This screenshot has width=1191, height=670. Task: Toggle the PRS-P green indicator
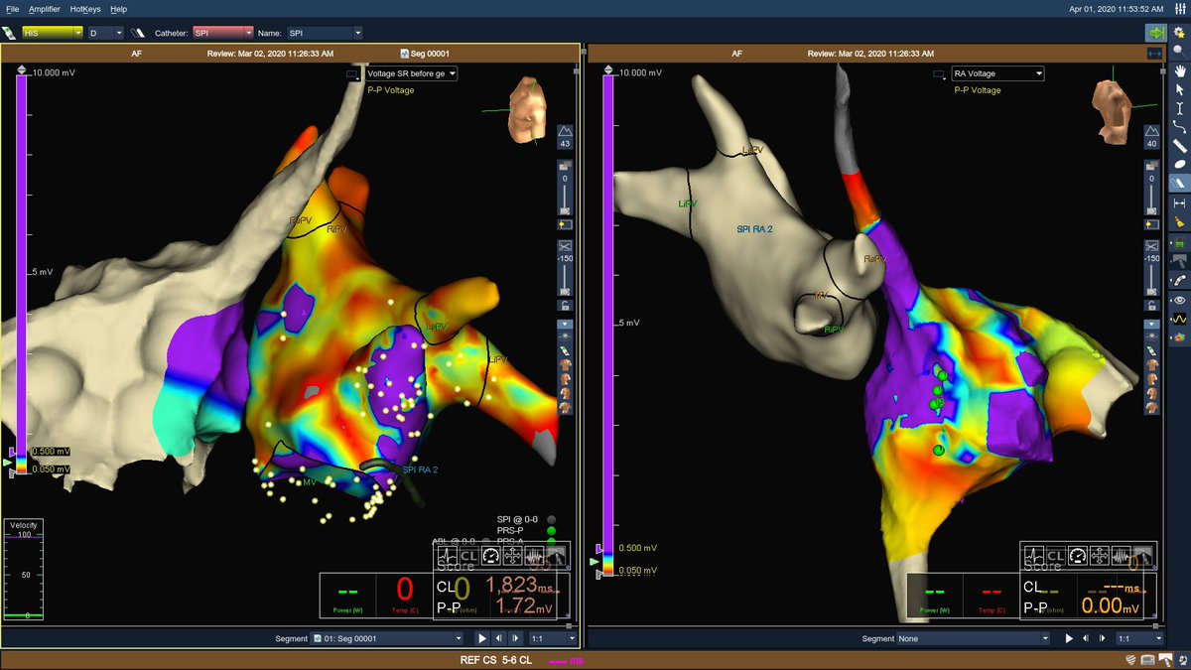[x=552, y=531]
